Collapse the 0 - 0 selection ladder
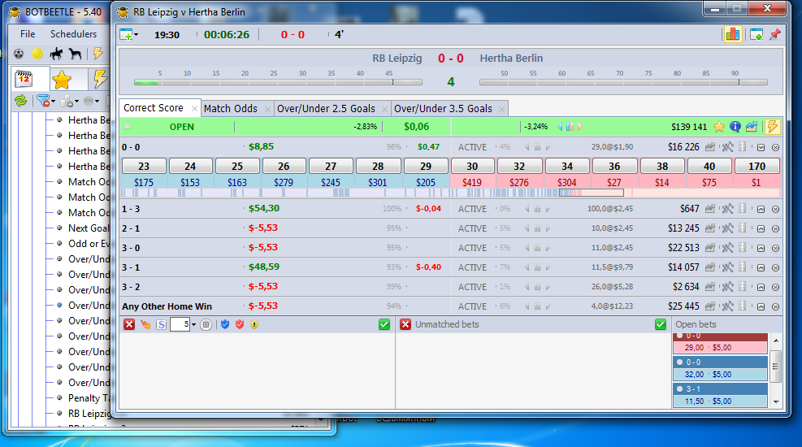Image resolution: width=802 pixels, height=447 pixels. pyautogui.click(x=761, y=147)
